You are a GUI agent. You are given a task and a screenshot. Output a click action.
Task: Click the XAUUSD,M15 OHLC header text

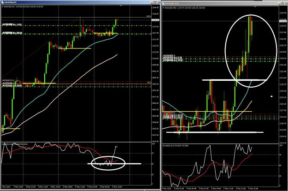[185, 8]
